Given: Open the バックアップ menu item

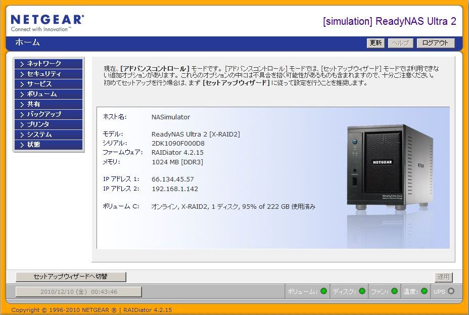Looking at the screenshot, I should pyautogui.click(x=49, y=114).
